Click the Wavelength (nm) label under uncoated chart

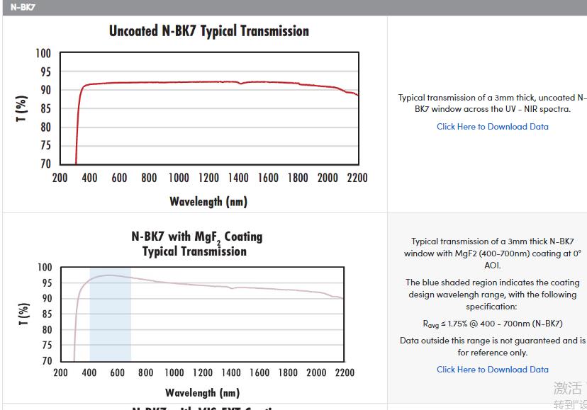(208, 202)
